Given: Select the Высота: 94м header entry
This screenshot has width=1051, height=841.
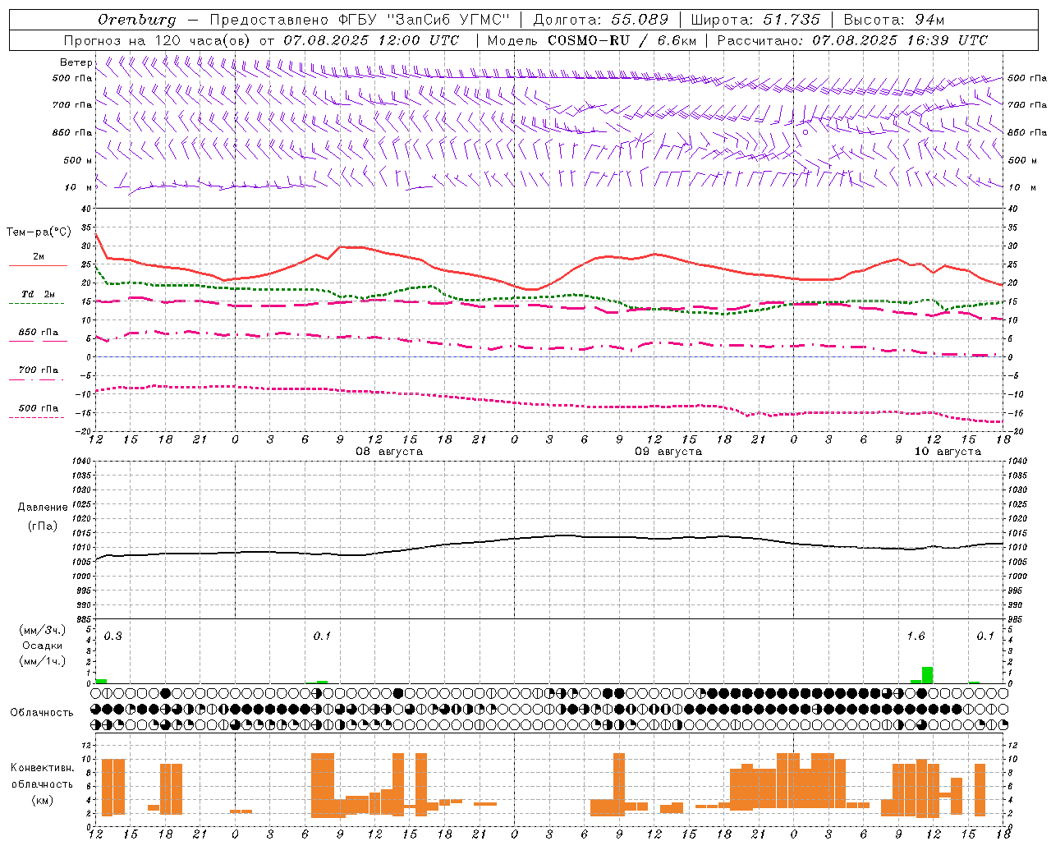Looking at the screenshot, I should [894, 19].
